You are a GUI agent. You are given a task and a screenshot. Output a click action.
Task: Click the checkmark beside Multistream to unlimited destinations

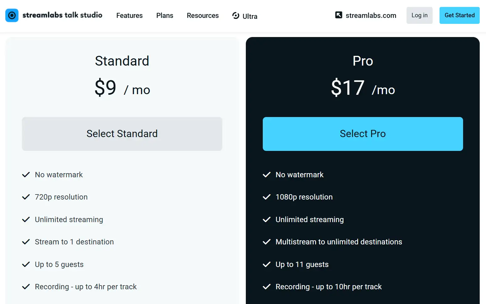coord(267,242)
